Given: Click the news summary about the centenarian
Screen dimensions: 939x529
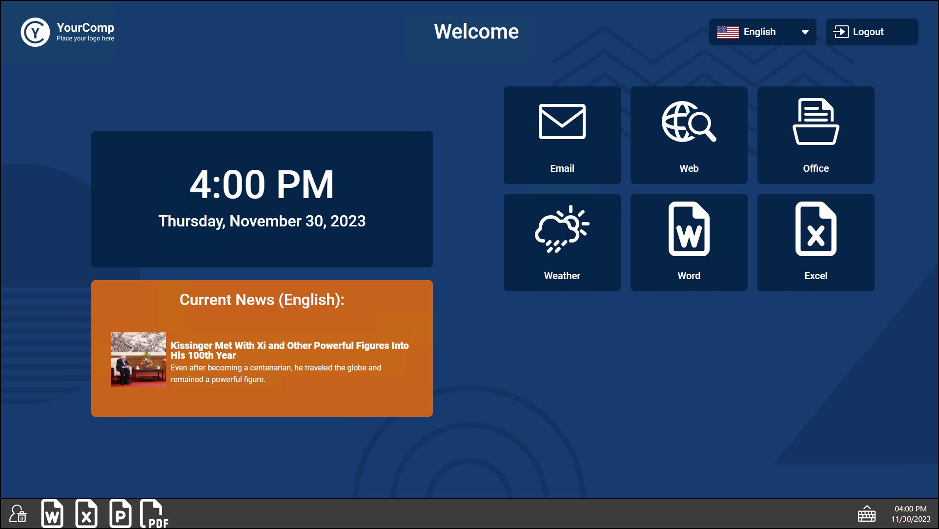Looking at the screenshot, I should point(276,373).
